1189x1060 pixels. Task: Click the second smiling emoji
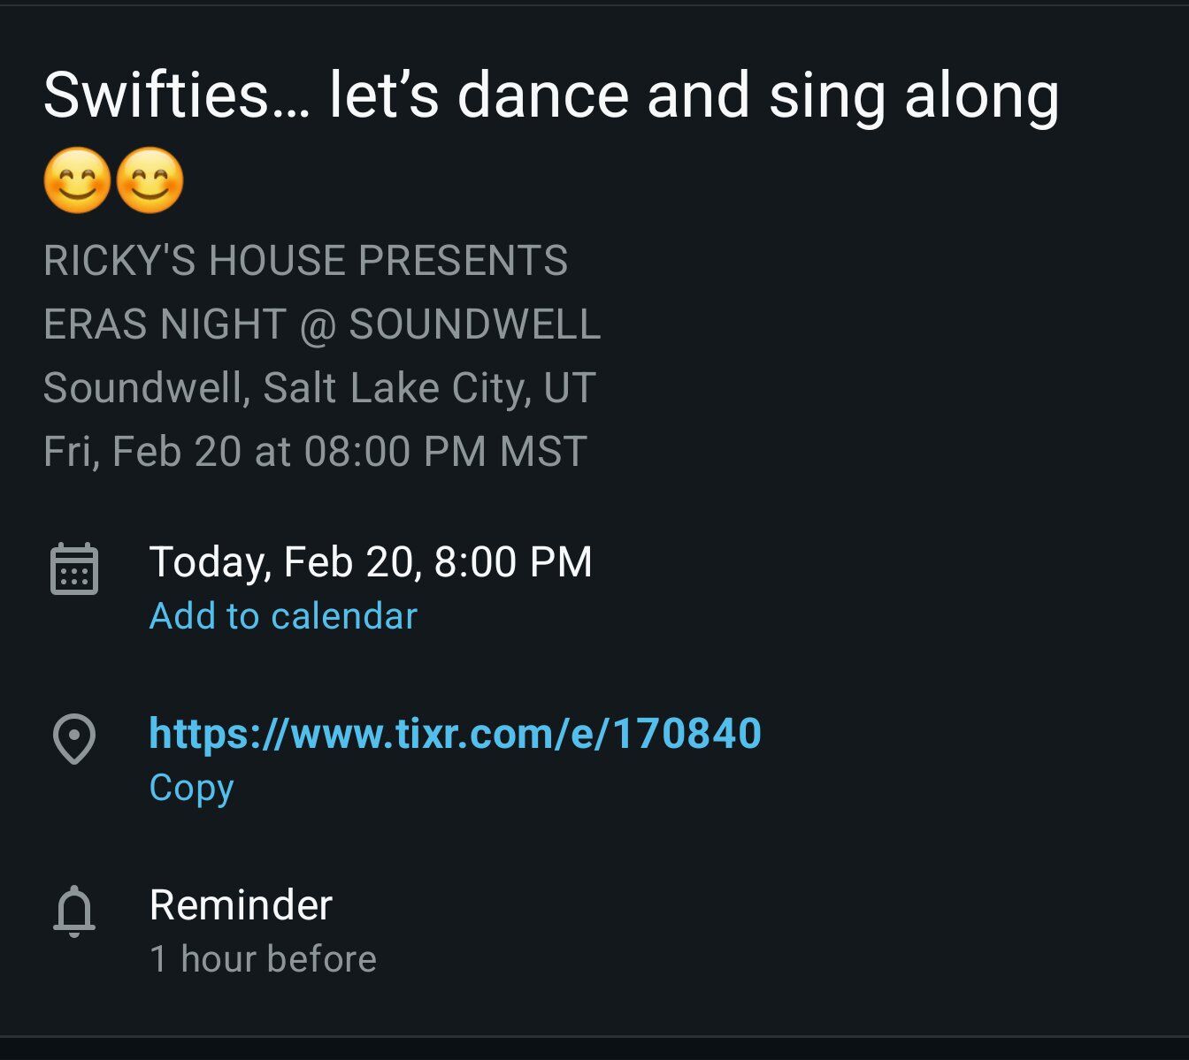(x=150, y=180)
